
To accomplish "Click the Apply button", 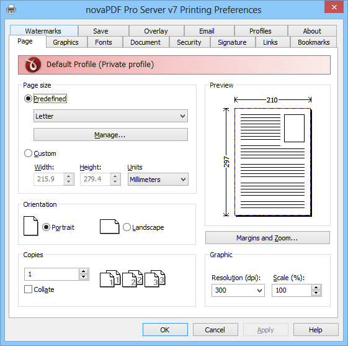I will click(265, 330).
